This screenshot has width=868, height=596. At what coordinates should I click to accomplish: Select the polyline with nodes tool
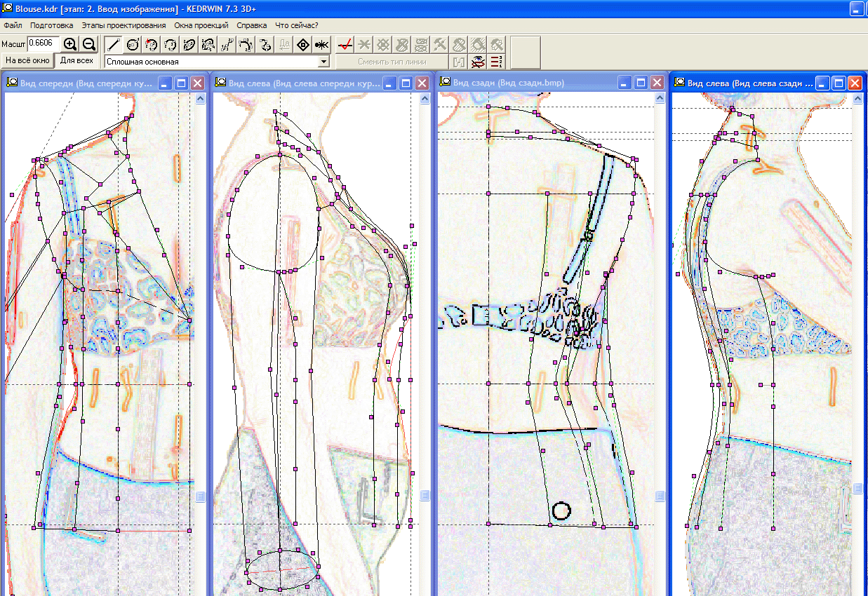tap(227, 44)
